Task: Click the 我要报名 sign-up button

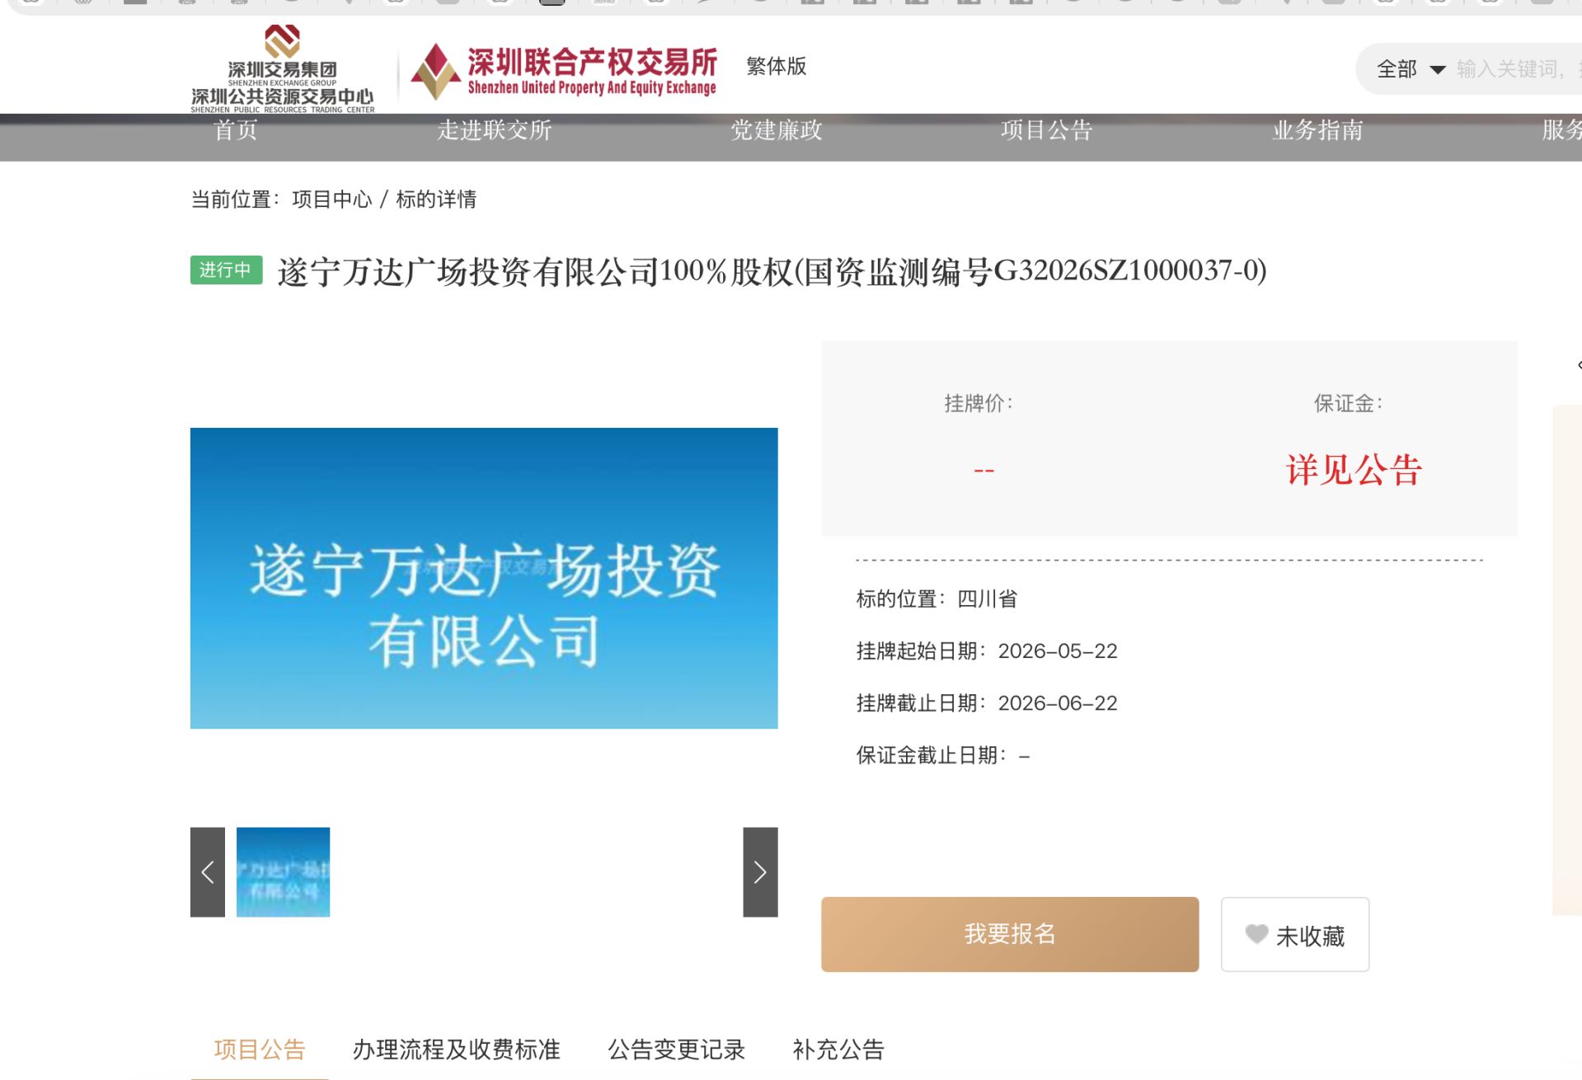Action: (1010, 934)
